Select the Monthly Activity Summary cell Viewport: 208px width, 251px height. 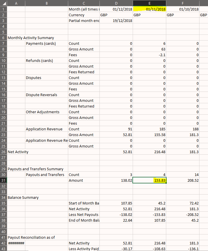[31, 38]
